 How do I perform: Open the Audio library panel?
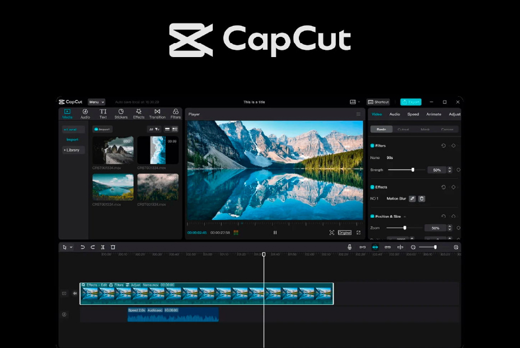click(x=85, y=114)
